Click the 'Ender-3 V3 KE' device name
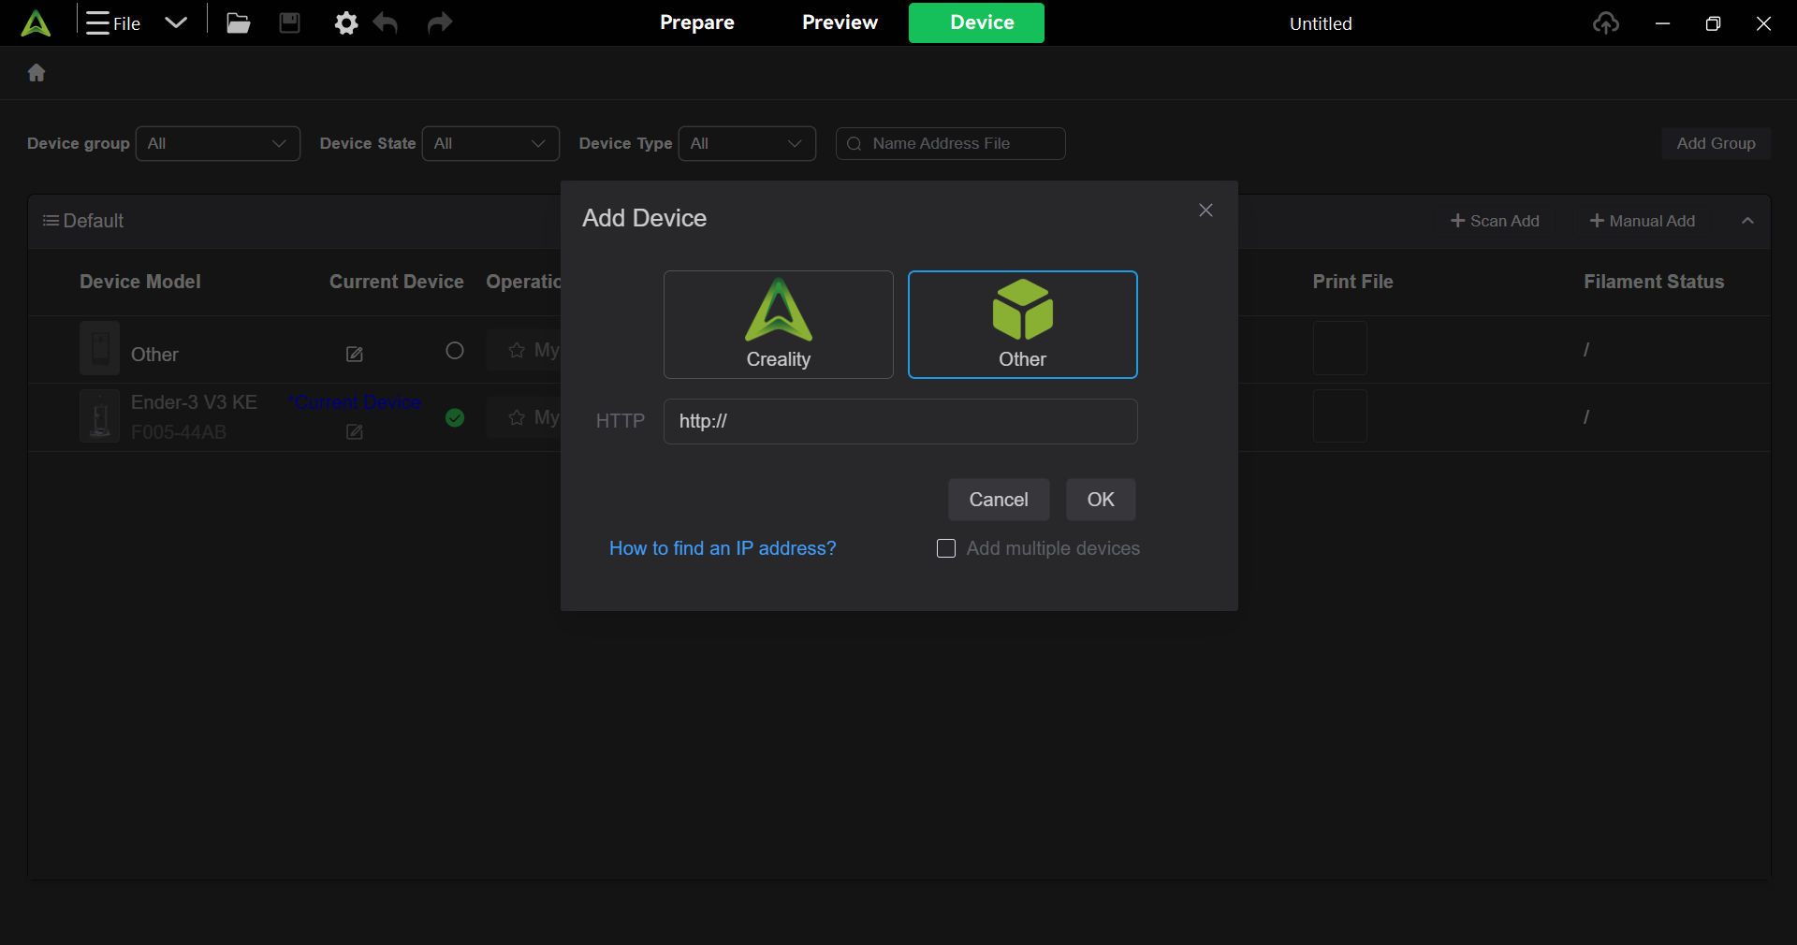 coord(194,402)
